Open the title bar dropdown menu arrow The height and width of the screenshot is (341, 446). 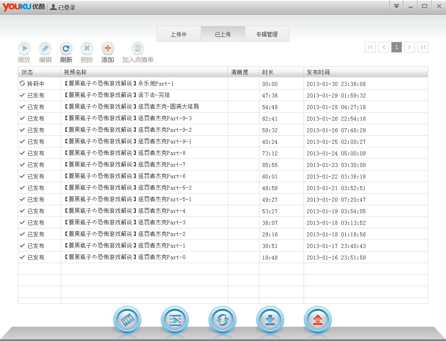[397, 6]
